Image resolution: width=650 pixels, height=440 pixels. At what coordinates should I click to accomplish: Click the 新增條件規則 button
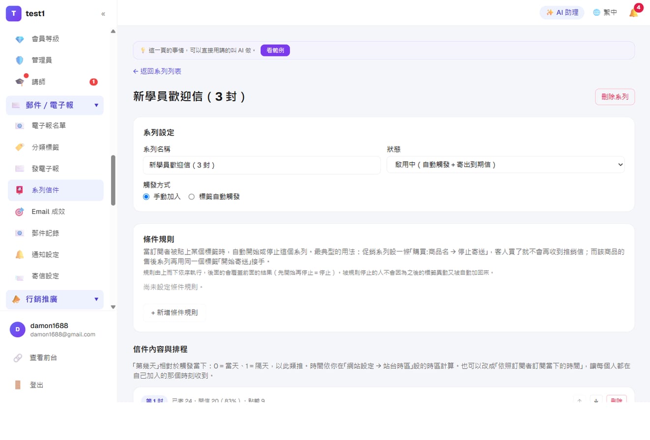coord(175,312)
